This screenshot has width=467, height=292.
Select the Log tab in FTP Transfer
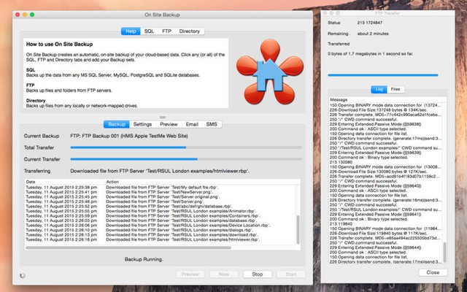[378, 89]
